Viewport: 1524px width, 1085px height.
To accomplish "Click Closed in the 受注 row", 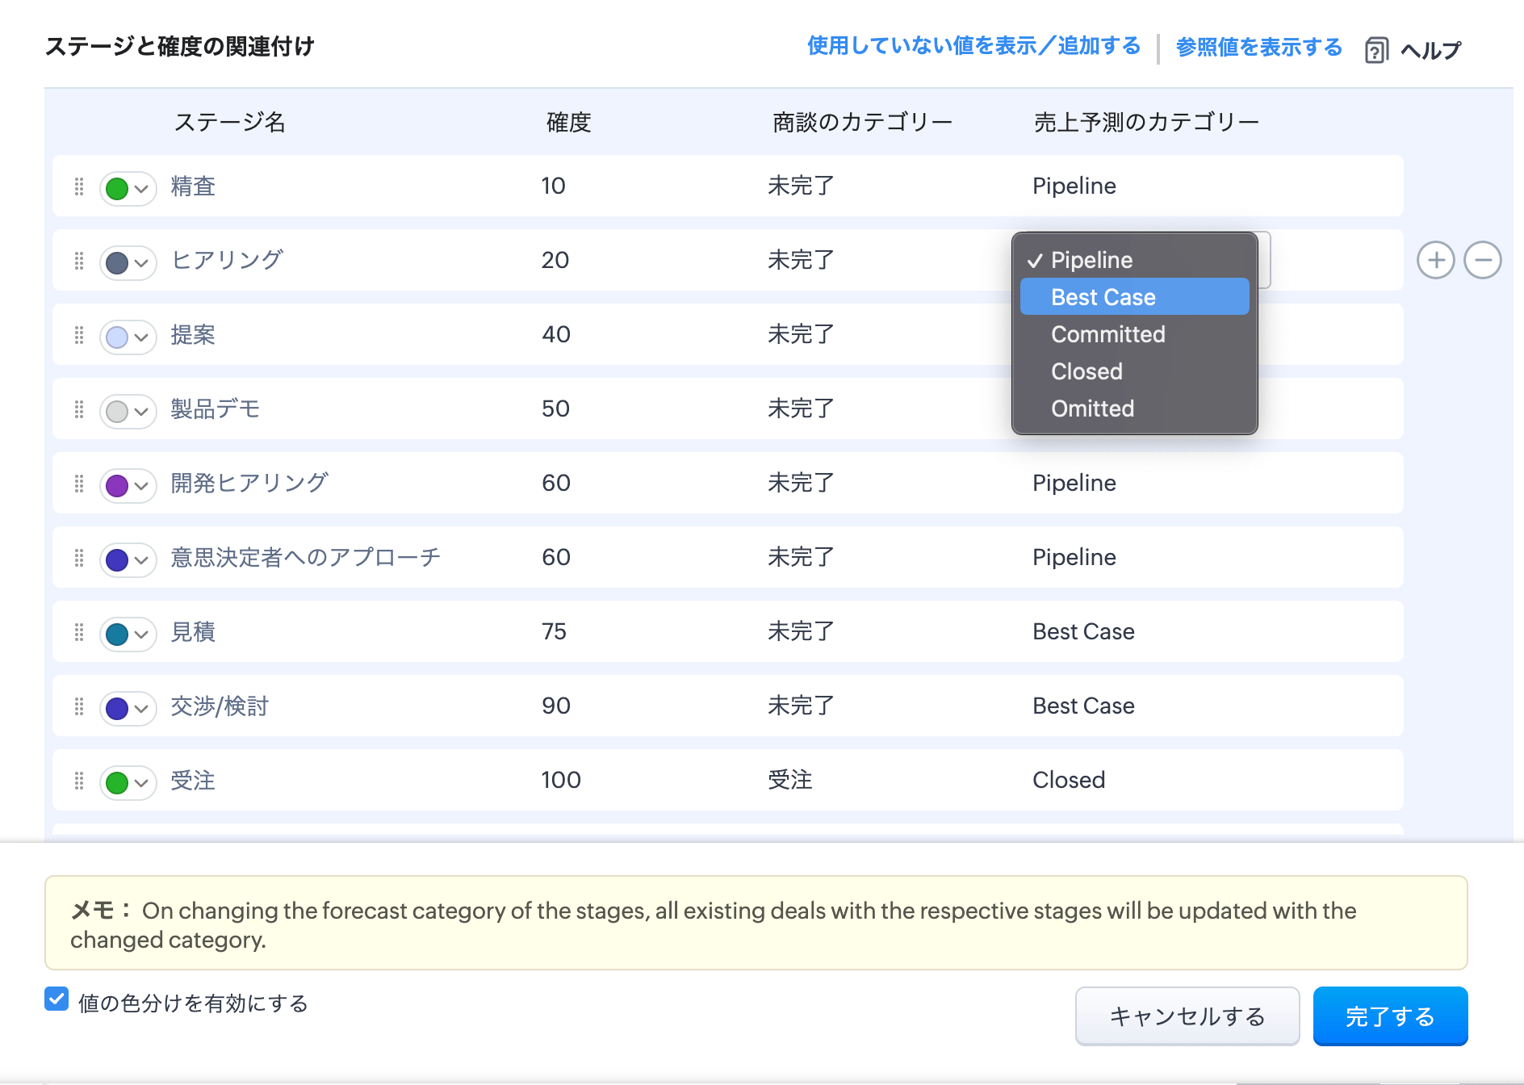I will 1069,780.
